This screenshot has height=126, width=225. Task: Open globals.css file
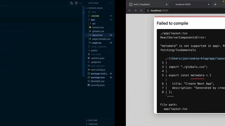click(x=98, y=31)
